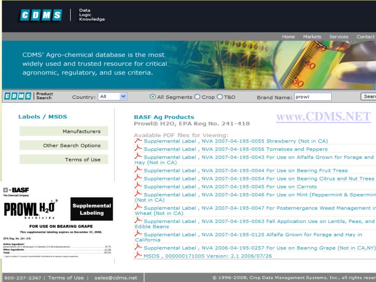Click PDF icon for NVA 2007-04-195-0043 Alfalfa label
This screenshot has width=376, height=282.
pos(138,157)
